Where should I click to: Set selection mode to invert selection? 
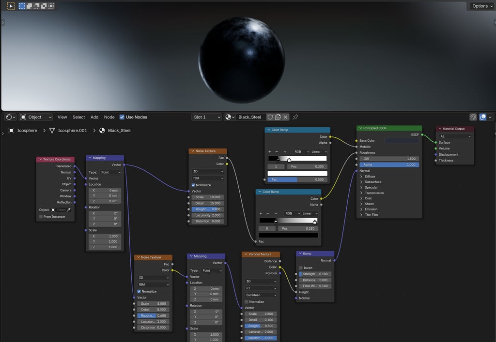(44, 6)
